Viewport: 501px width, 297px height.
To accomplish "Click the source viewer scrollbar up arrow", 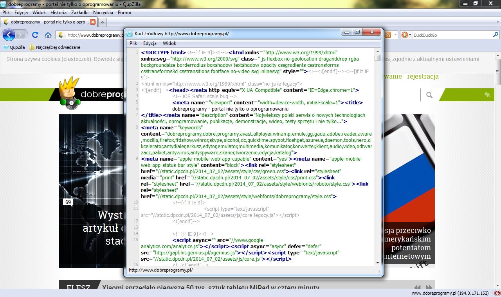I will [x=377, y=51].
